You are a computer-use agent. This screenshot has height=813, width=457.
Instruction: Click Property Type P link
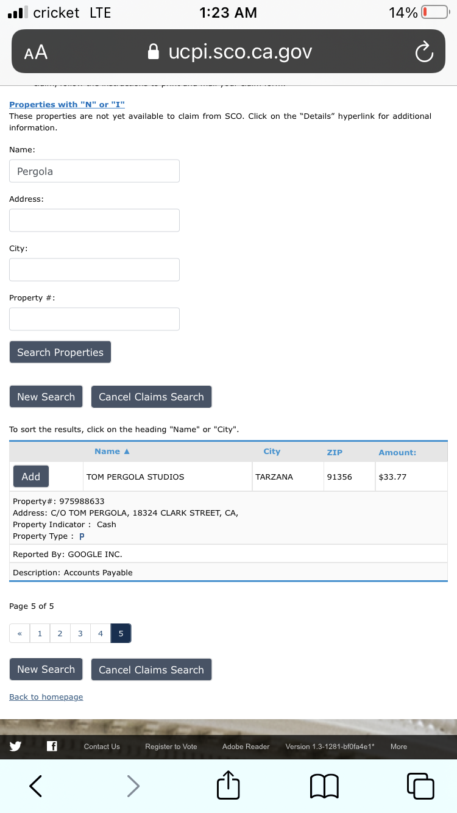[82, 536]
